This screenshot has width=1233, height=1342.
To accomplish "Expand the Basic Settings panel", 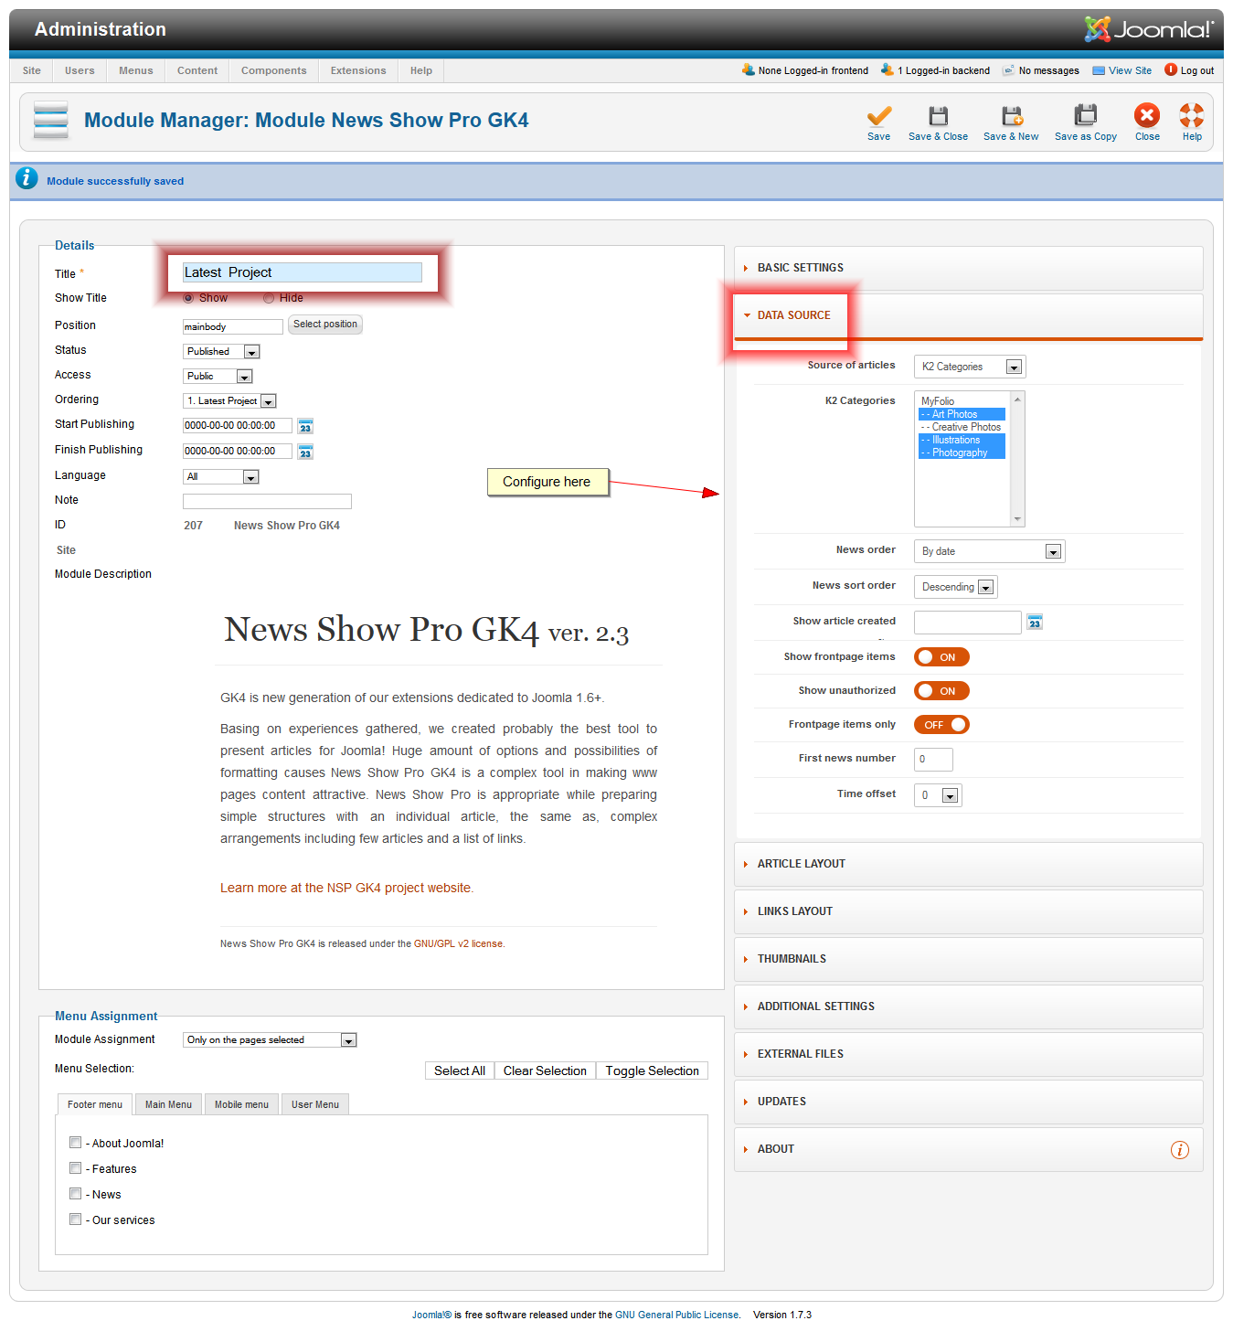I will [968, 268].
